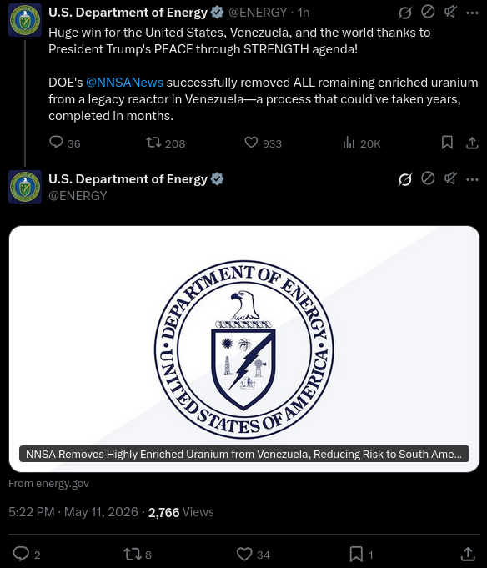
Task: Open U.S. Department of Energy profile avatar on second tweet
Action: [x=25, y=187]
